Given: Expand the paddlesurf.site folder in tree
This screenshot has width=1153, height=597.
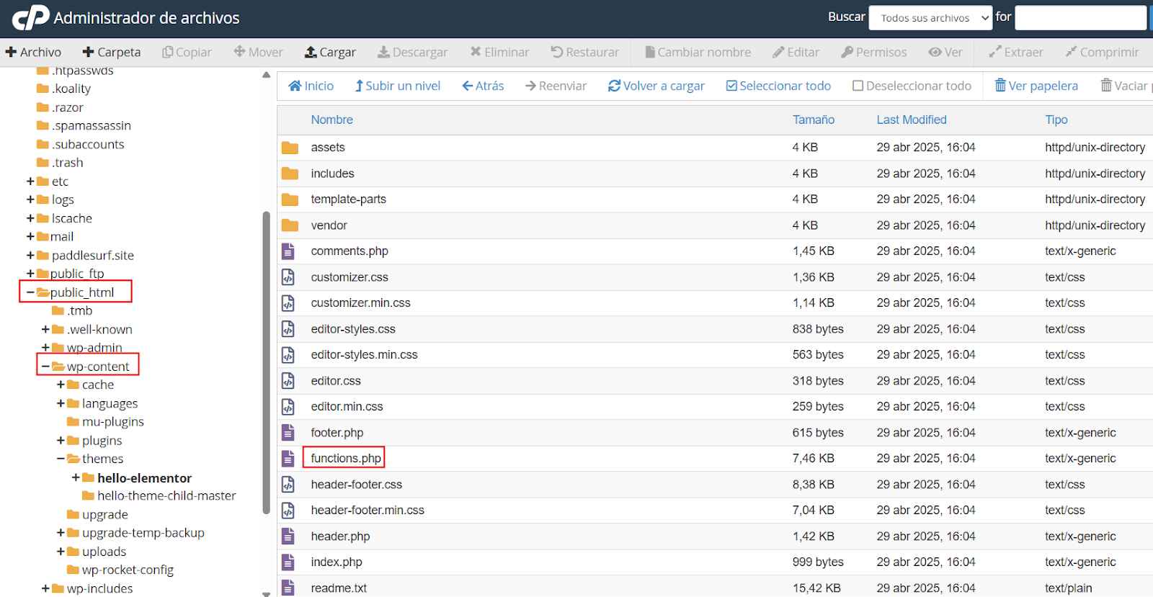Looking at the screenshot, I should pyautogui.click(x=30, y=255).
